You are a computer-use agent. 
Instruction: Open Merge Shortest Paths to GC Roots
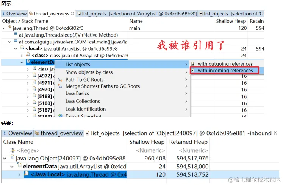coord(122,86)
